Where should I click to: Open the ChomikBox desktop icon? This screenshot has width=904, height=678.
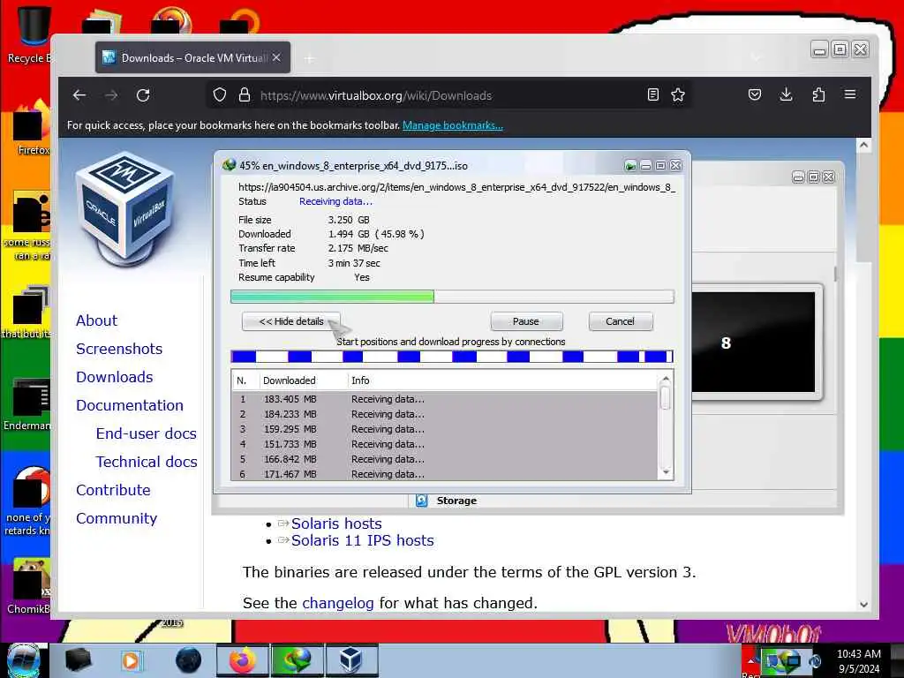30,587
